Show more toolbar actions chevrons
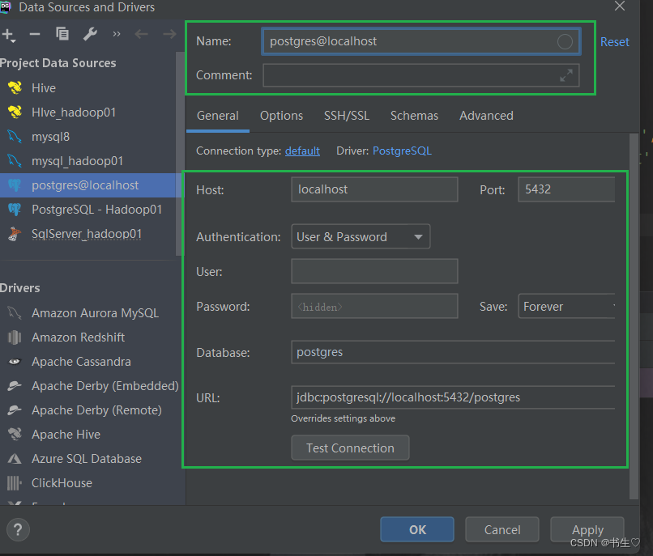The image size is (653, 556). pyautogui.click(x=117, y=34)
